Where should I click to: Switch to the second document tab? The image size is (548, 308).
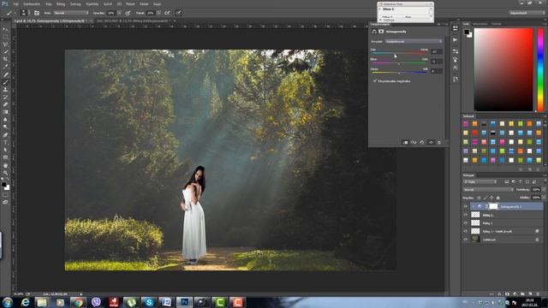coord(134,21)
